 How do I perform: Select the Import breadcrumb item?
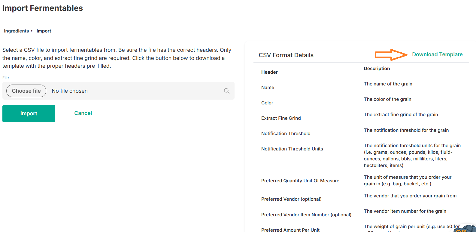pos(44,31)
